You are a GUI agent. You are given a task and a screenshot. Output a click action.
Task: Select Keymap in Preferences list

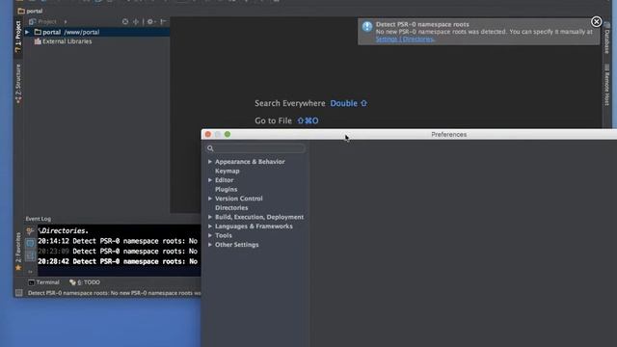228,171
